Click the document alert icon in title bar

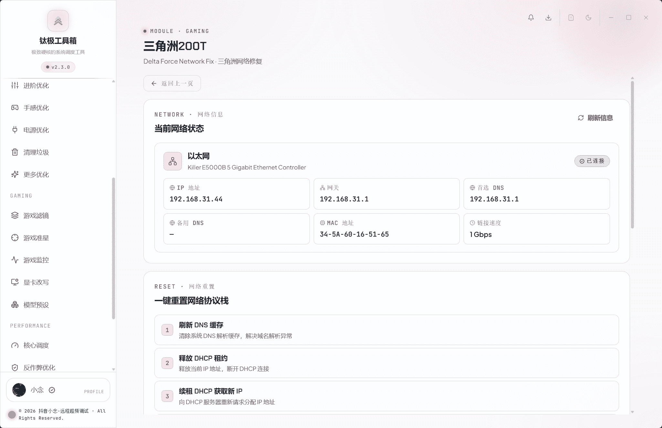pyautogui.click(x=571, y=18)
